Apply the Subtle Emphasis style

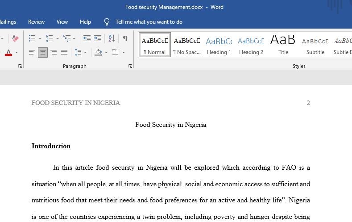point(342,45)
